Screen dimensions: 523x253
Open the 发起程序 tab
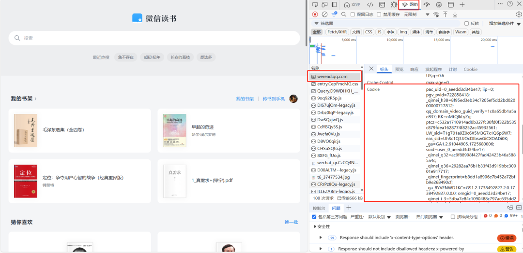tap(433, 69)
